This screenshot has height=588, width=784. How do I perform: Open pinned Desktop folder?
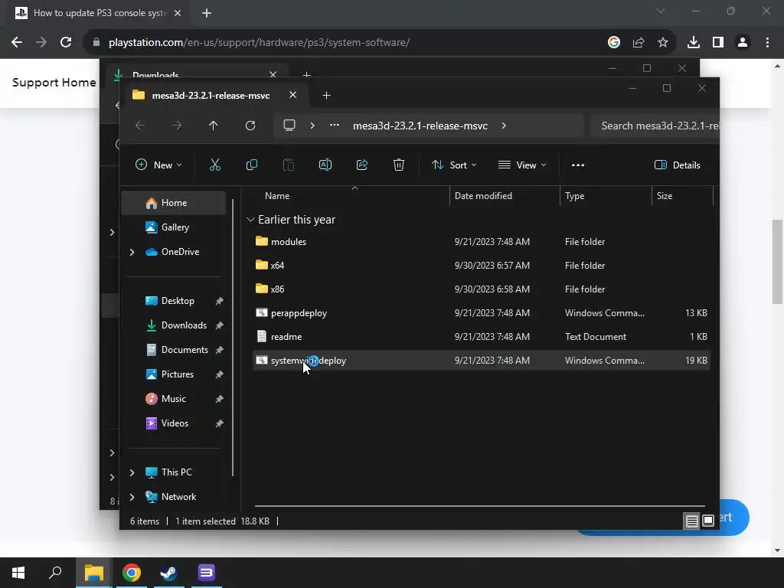(x=178, y=301)
